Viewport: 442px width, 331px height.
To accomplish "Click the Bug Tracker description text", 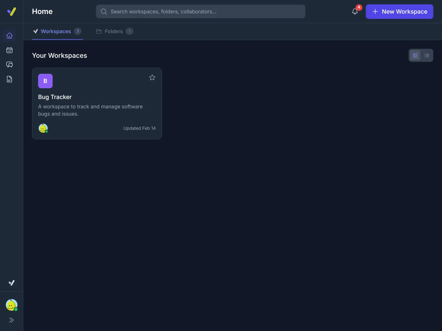I will (x=90, y=110).
